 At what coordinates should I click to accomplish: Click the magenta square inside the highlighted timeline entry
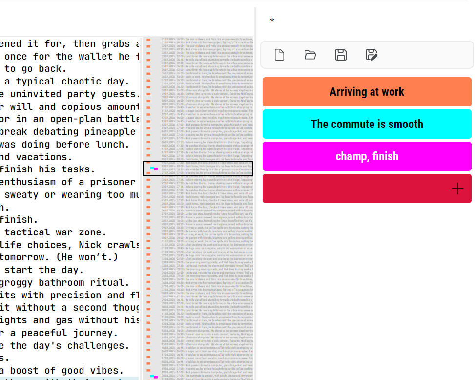[x=156, y=169]
